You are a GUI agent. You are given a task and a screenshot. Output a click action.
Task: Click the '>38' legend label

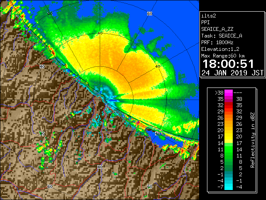tap(219, 92)
